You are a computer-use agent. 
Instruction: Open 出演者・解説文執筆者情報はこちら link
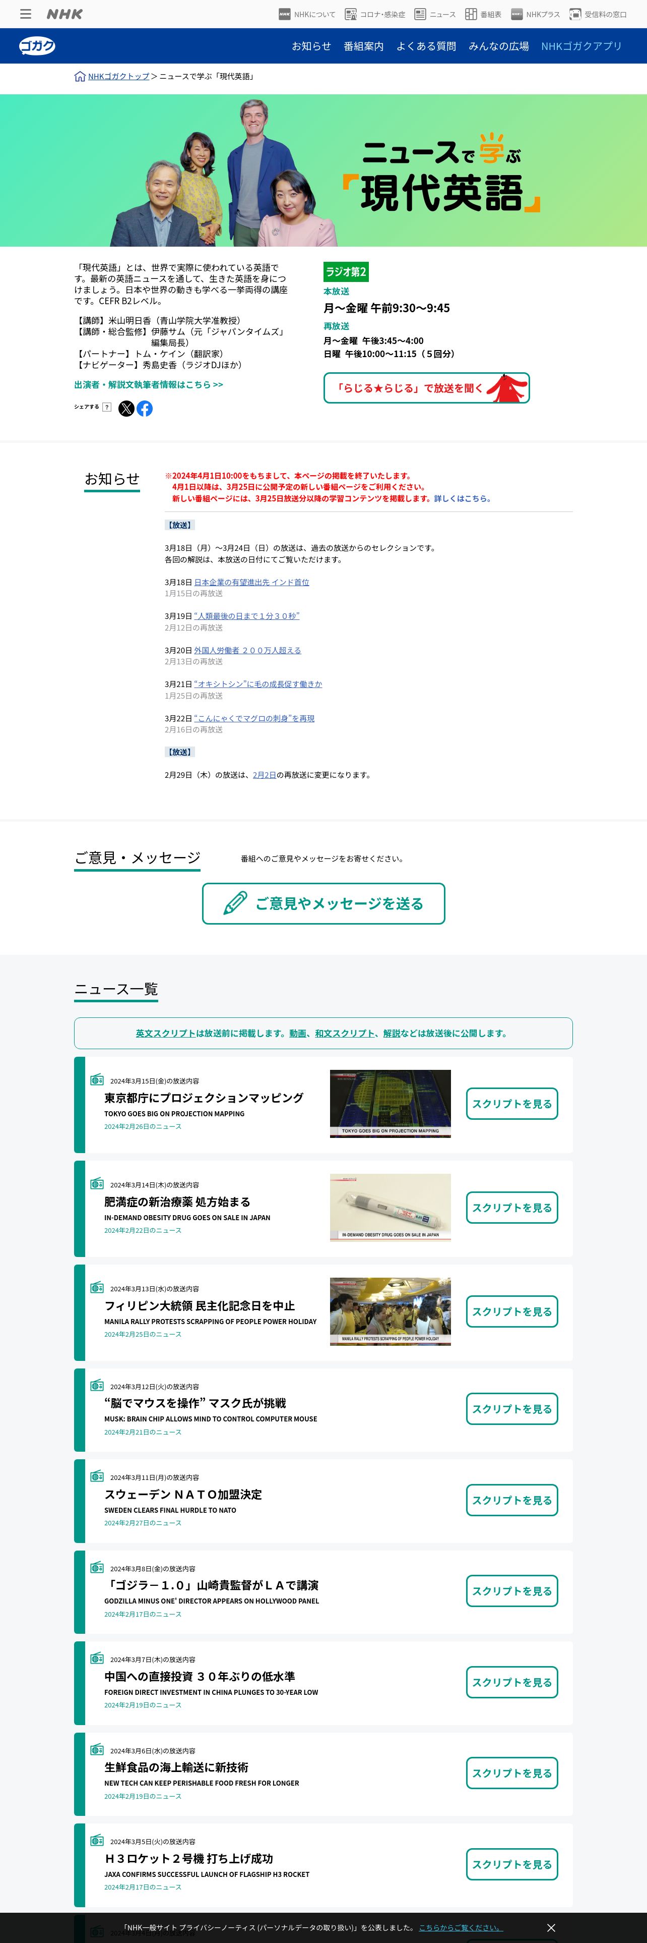pyautogui.click(x=148, y=385)
